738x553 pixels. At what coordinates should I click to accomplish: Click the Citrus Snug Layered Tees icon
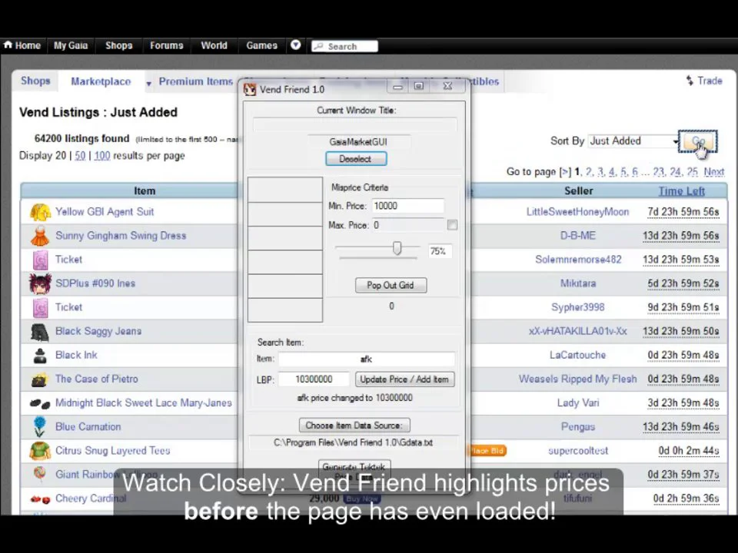coord(40,451)
